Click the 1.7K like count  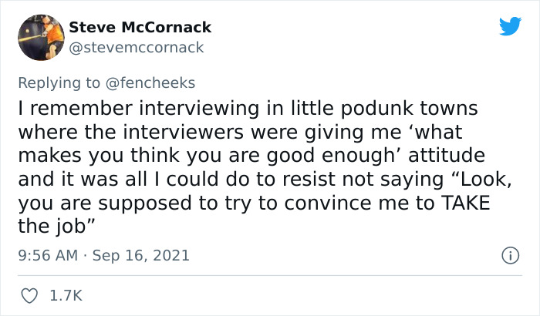tap(66, 295)
